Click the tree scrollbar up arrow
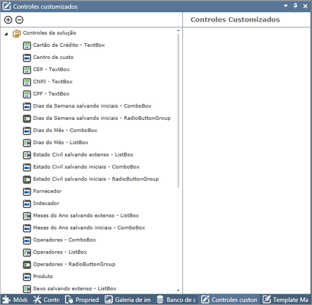312x305 pixels. 179,30
